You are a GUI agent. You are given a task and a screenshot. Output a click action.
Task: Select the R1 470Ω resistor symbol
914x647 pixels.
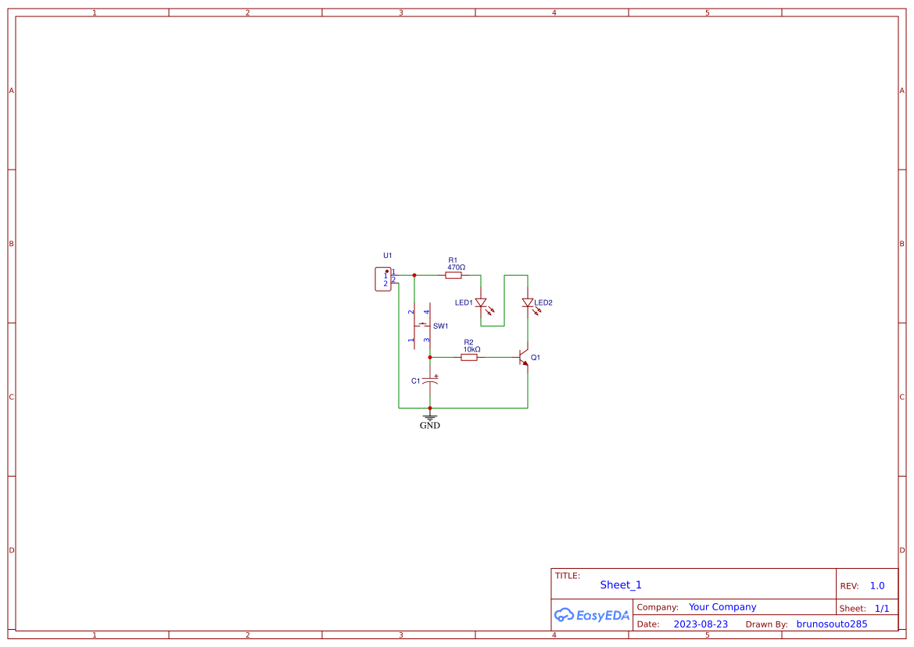455,275
